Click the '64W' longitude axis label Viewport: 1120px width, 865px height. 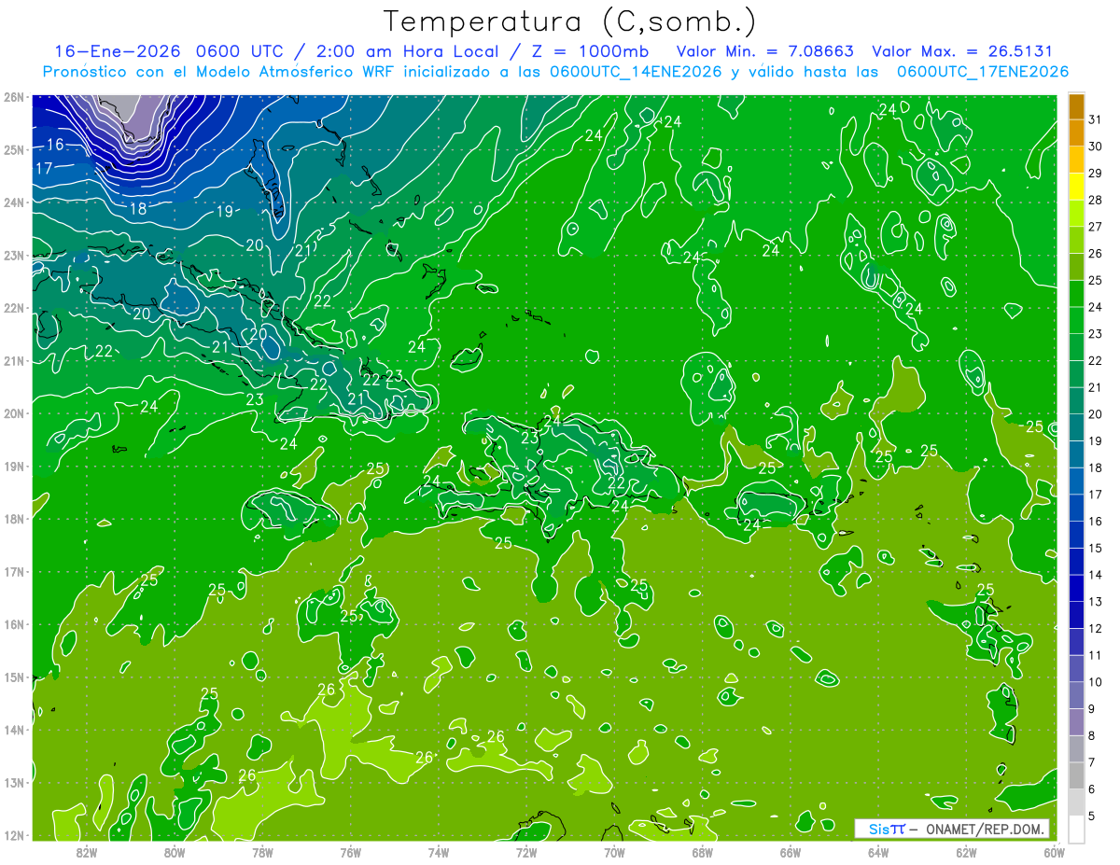click(x=877, y=852)
